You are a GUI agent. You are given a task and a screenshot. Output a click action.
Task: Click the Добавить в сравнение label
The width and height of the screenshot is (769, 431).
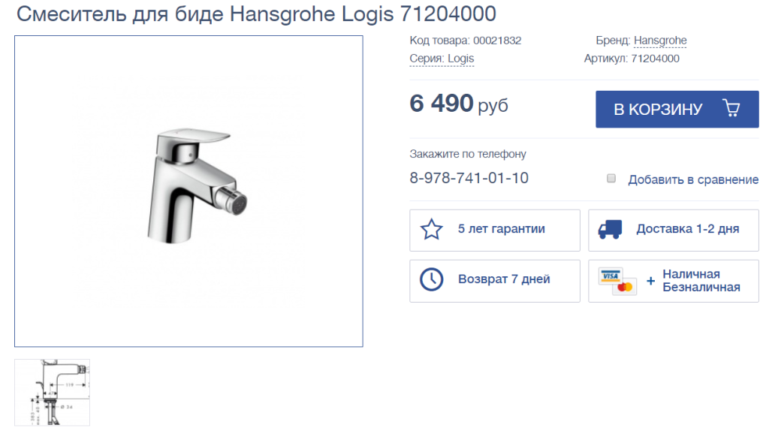tap(693, 180)
